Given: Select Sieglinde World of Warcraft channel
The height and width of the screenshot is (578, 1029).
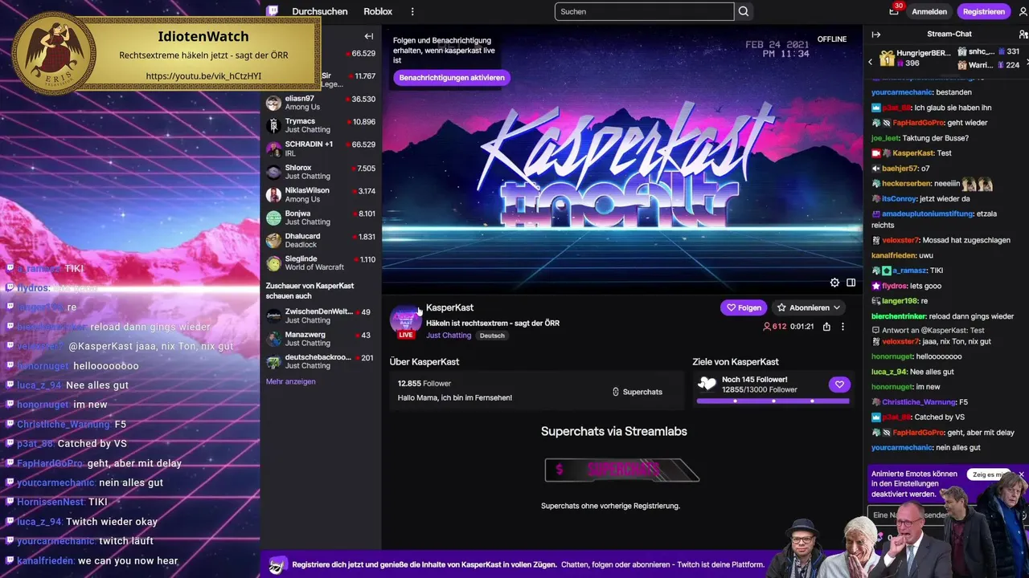Looking at the screenshot, I should [x=321, y=263].
